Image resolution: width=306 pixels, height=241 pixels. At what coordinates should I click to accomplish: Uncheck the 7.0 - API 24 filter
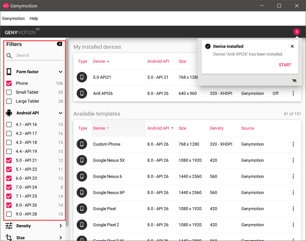[9, 187]
